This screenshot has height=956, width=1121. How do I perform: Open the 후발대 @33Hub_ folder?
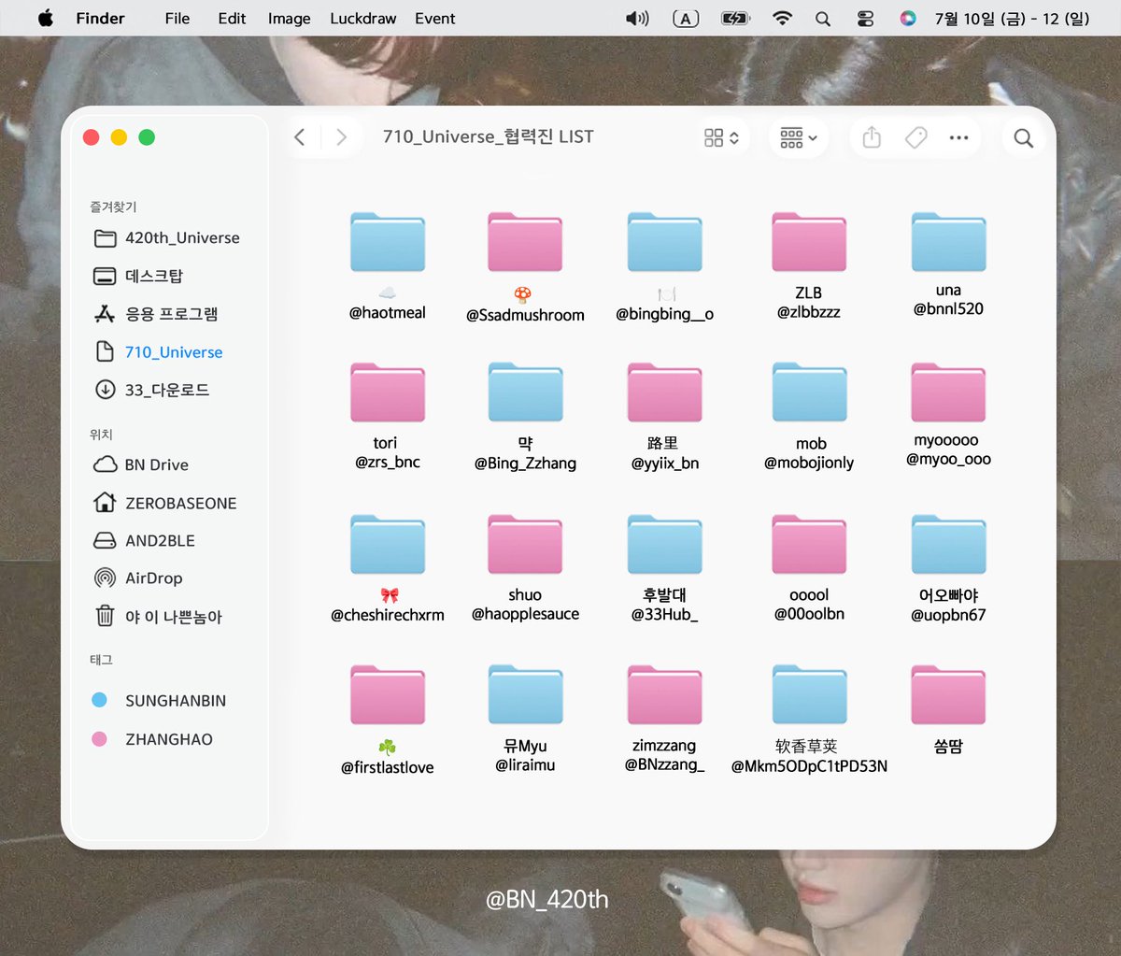coord(664,544)
